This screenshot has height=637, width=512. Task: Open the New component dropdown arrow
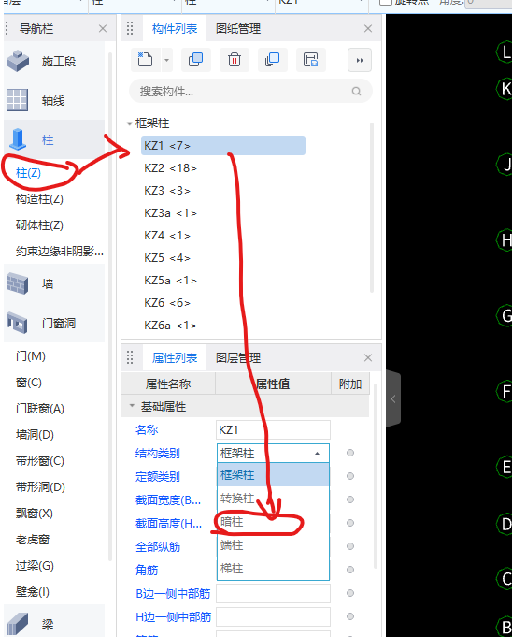point(166,60)
